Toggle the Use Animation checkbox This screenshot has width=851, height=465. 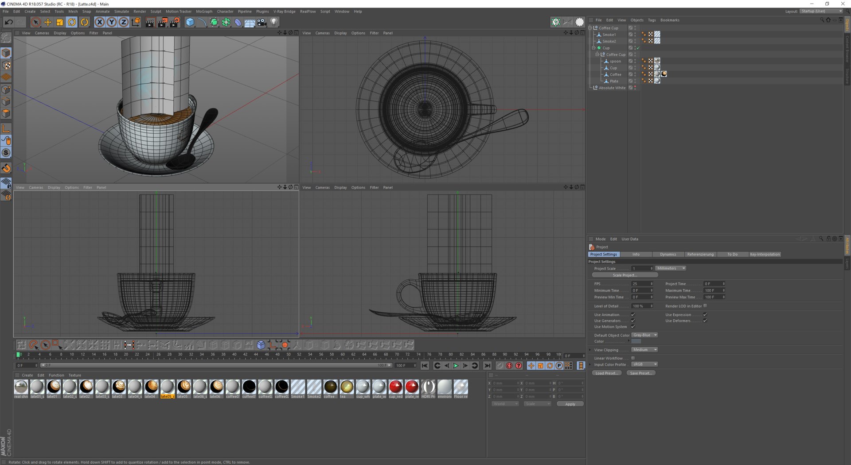(x=633, y=315)
